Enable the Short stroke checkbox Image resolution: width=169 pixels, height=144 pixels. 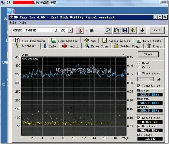(x=139, y=73)
